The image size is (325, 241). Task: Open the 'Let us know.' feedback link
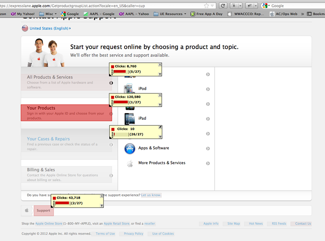[151, 195]
